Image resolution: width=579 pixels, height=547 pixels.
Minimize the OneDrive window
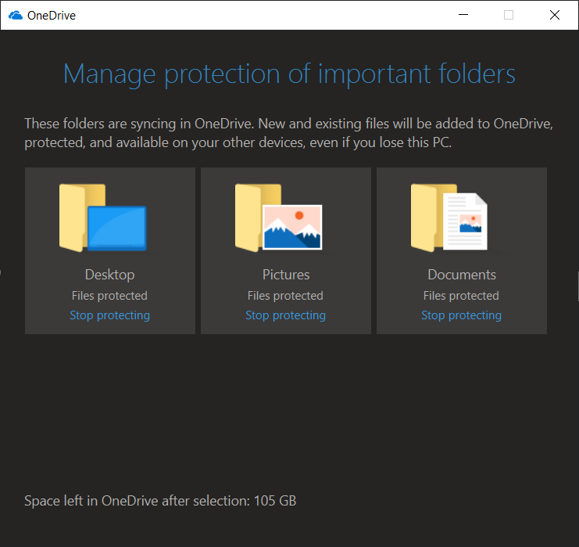463,15
